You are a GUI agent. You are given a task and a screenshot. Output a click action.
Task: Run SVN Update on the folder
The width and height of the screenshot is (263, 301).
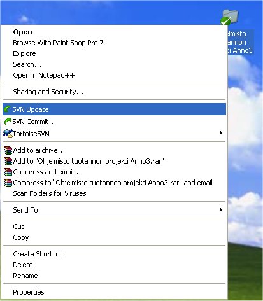click(114, 109)
